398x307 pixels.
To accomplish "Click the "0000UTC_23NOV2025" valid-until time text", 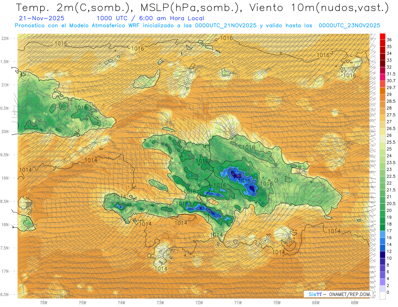I will (349, 26).
